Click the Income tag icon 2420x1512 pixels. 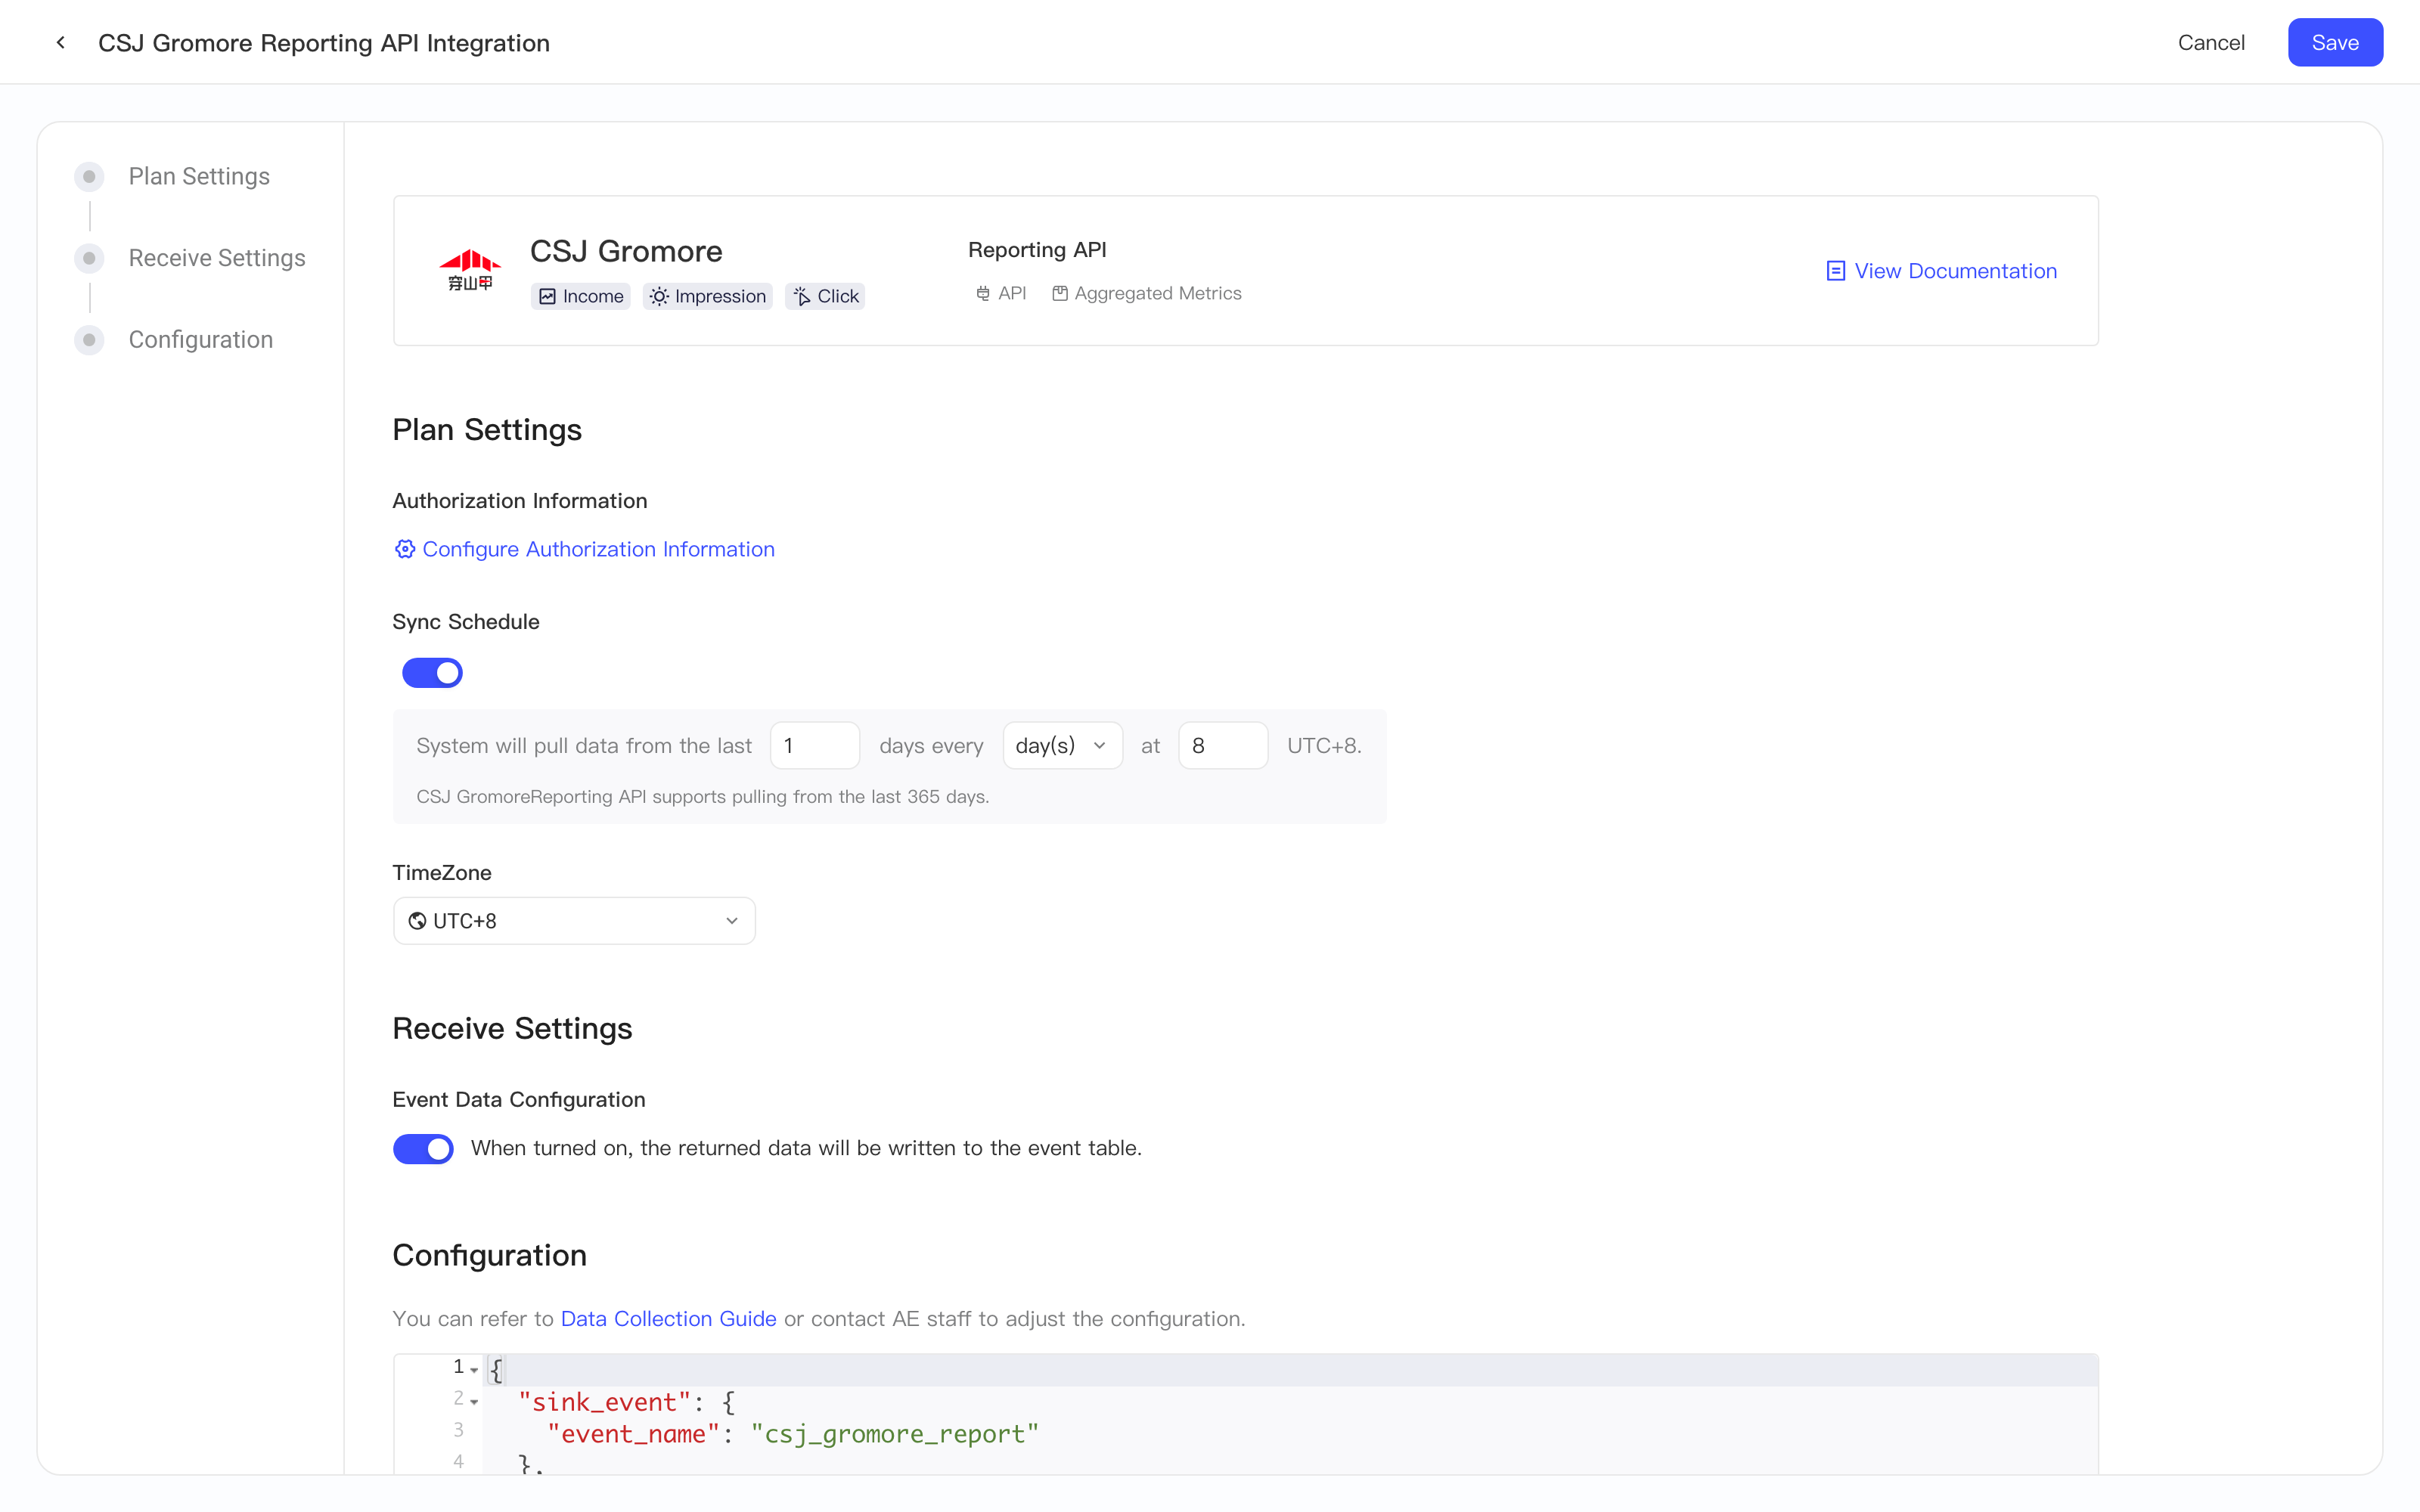point(547,296)
